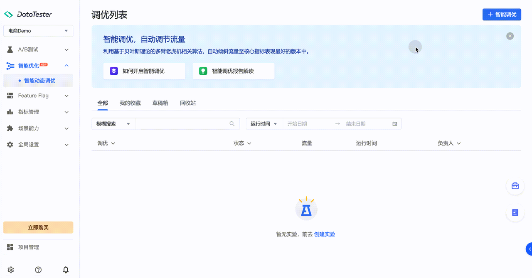The image size is (532, 278).
Task: Expand the A/B测试 menu
Action: click(x=38, y=49)
